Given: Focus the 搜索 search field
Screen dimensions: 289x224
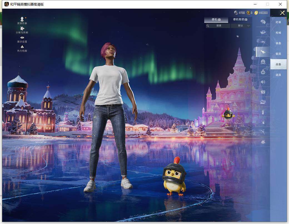Looking at the screenshot, I should [x=218, y=26].
